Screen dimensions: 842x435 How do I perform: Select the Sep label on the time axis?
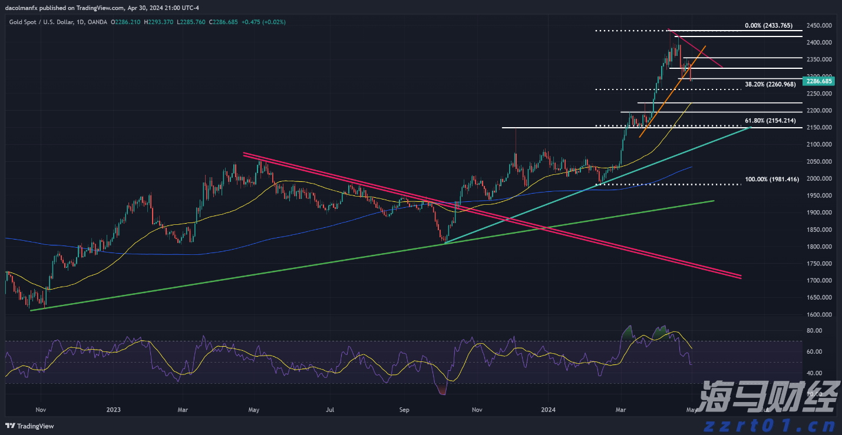coord(404,409)
